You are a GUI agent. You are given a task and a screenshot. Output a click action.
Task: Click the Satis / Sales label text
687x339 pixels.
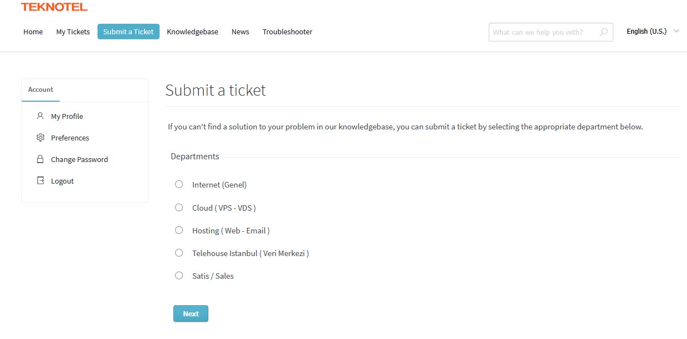tap(213, 276)
